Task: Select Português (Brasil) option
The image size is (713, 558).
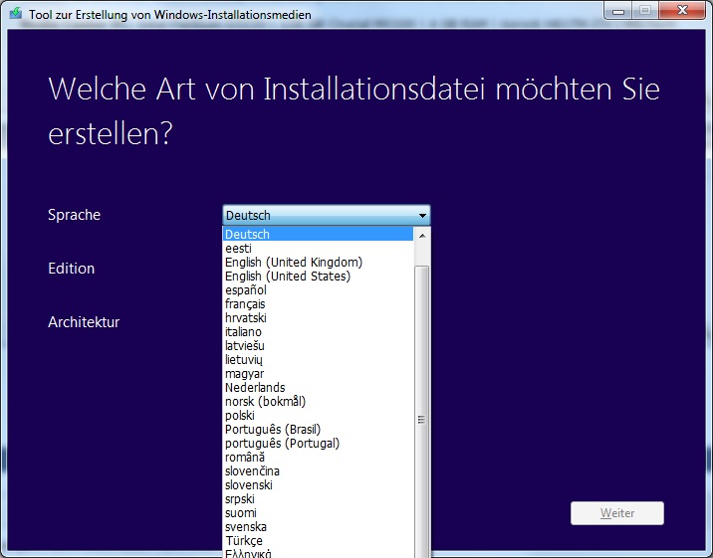Action: click(319, 430)
